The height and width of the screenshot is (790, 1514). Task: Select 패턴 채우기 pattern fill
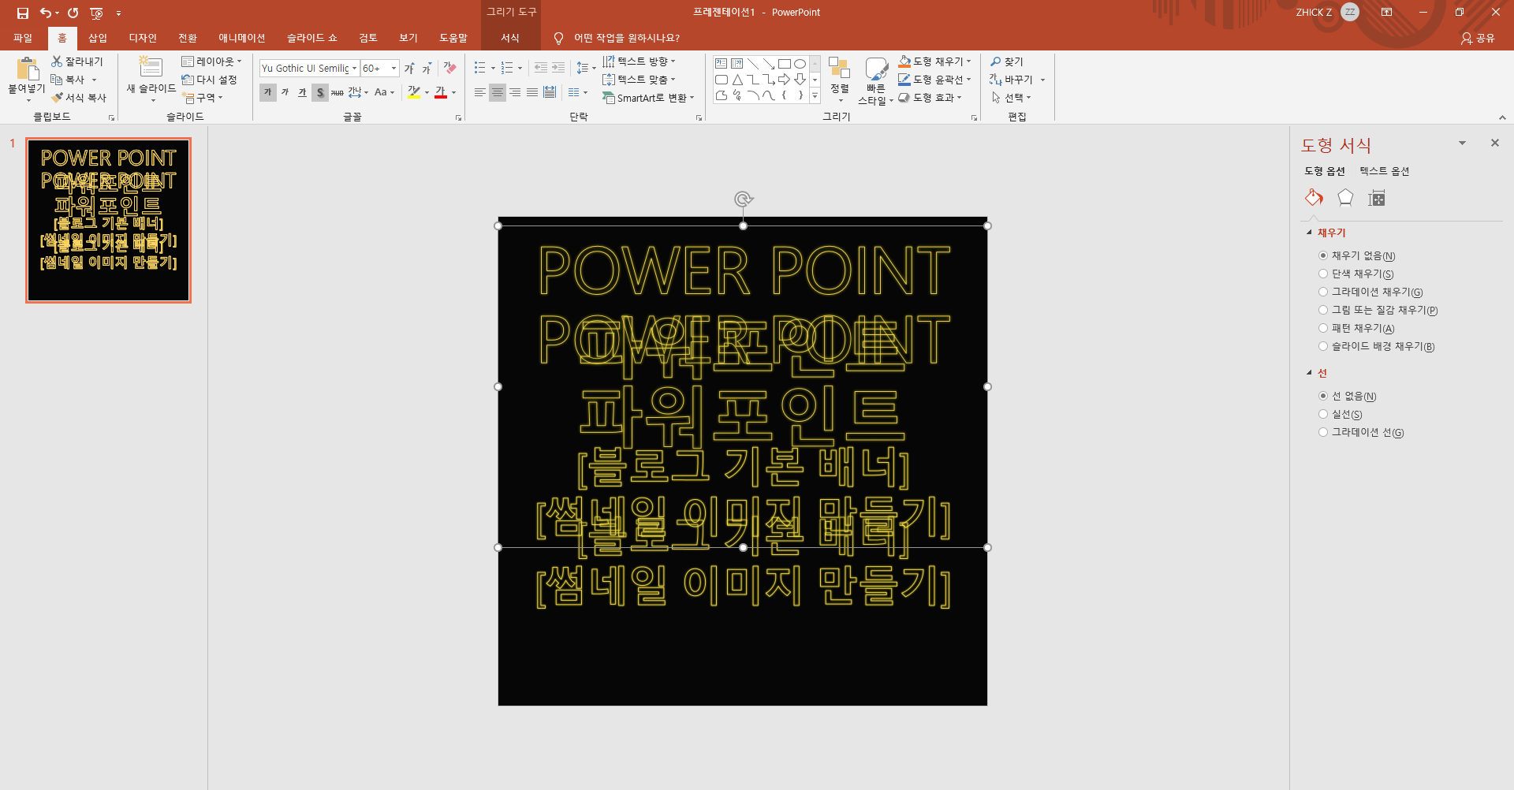(1356, 328)
